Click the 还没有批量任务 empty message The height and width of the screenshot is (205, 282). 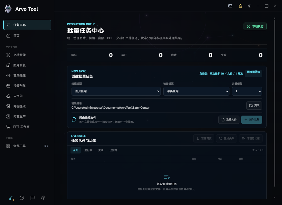coord(167,184)
